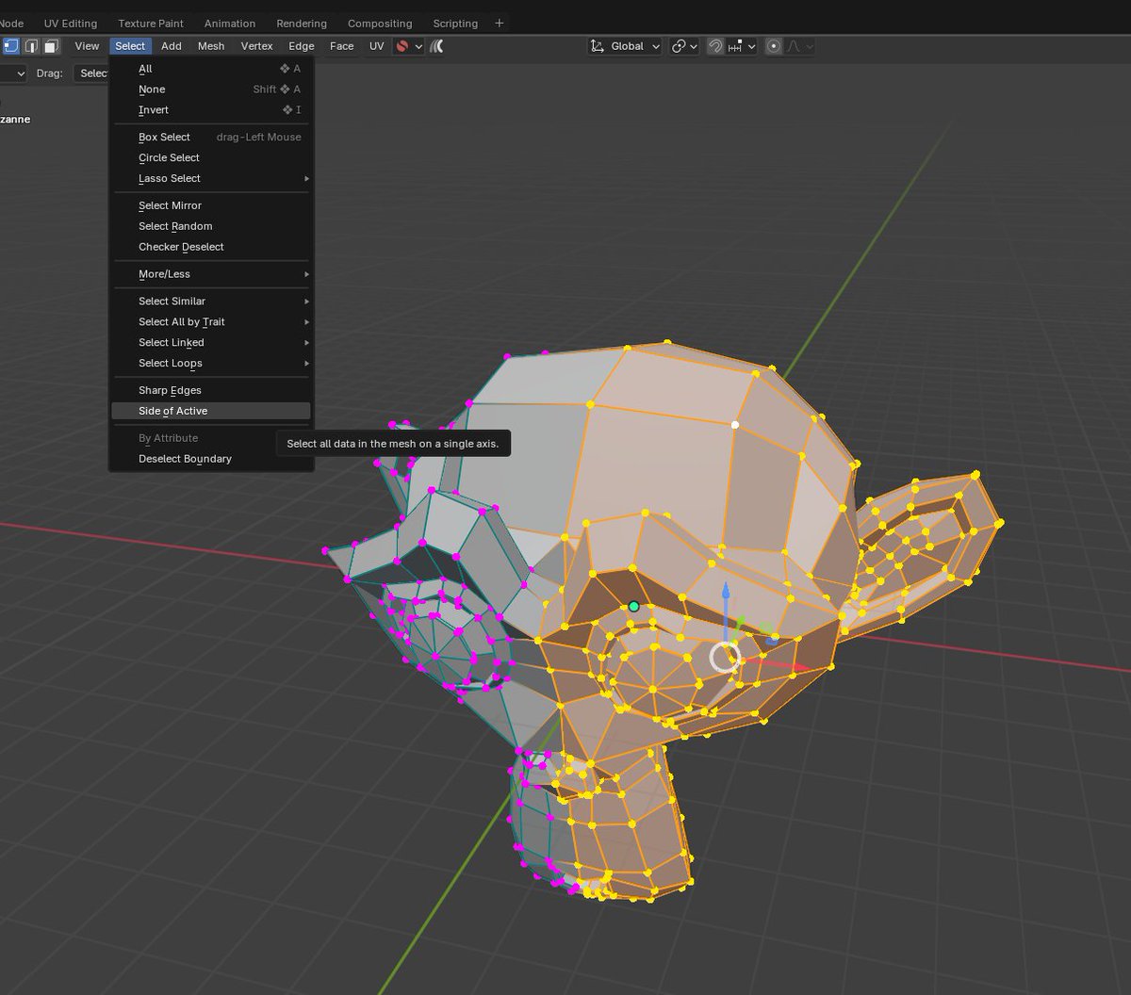
Task: Open the View menu
Action: click(87, 46)
